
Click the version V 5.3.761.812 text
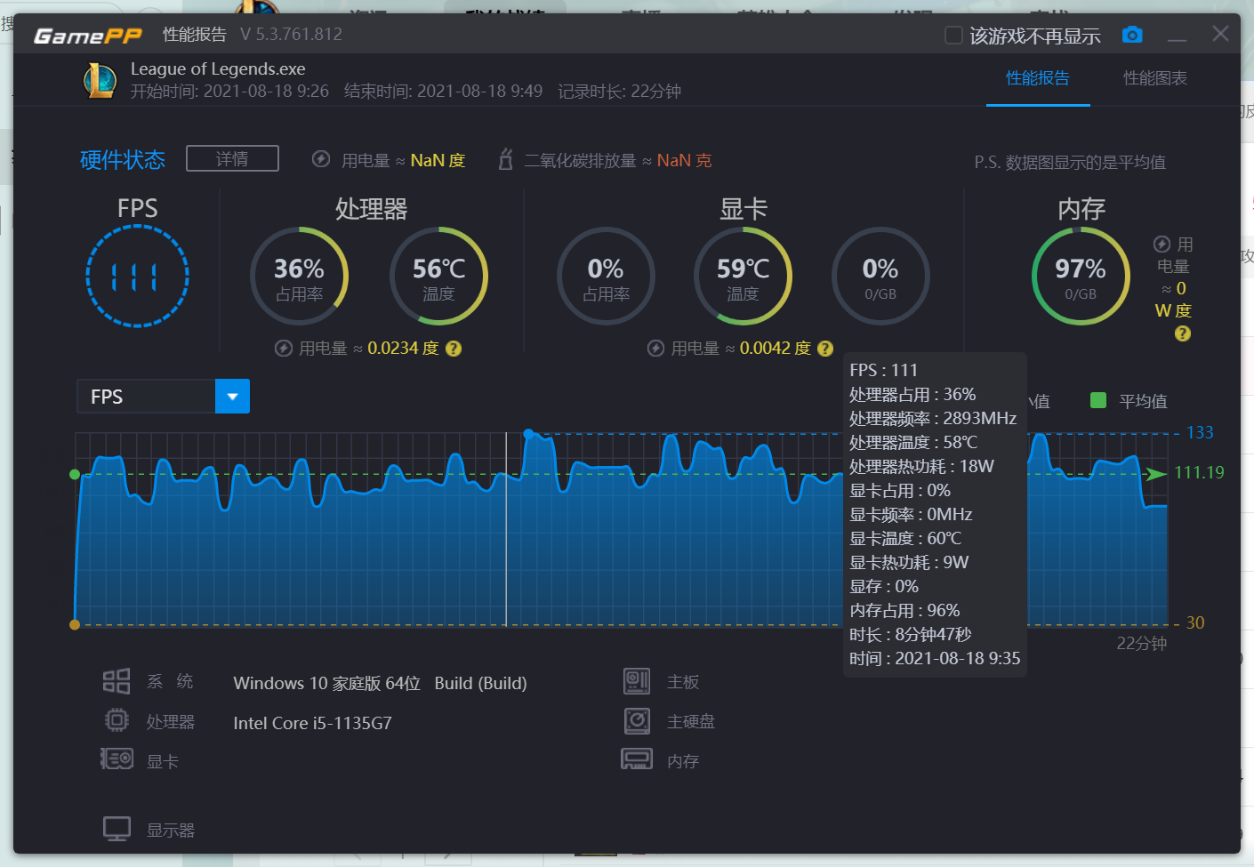click(291, 35)
